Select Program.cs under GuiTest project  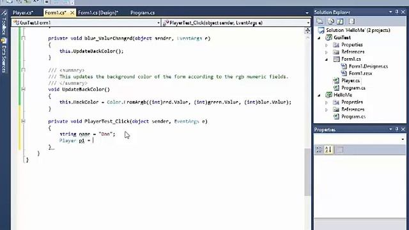pyautogui.click(x=353, y=88)
